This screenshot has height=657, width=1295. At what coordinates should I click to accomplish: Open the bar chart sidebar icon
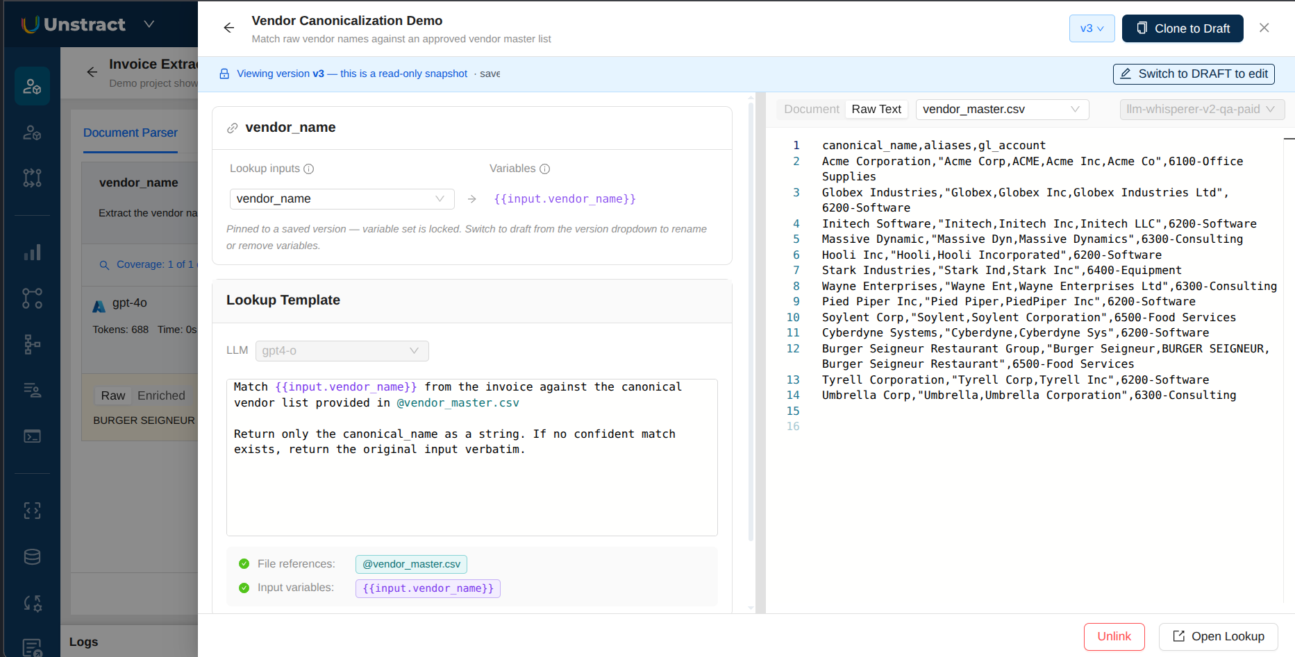pyautogui.click(x=32, y=253)
